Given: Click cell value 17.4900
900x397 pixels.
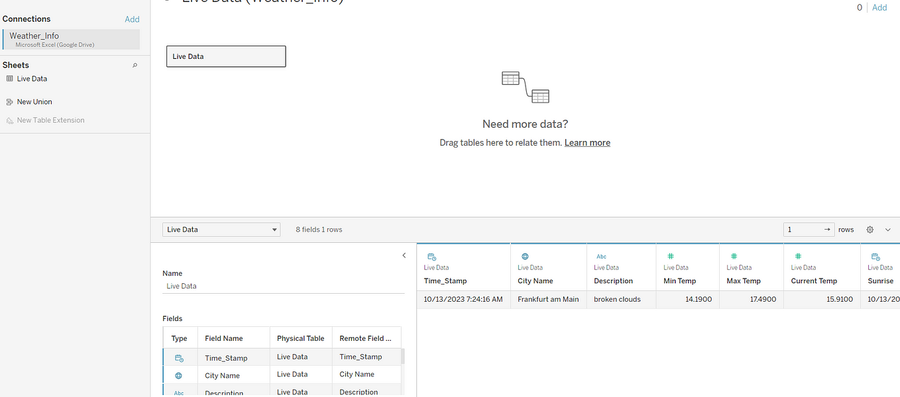Looking at the screenshot, I should (x=751, y=300).
